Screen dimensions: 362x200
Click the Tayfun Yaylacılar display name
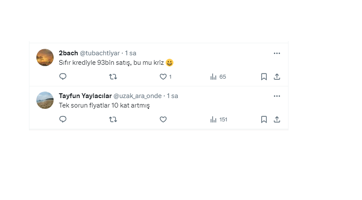85,96
